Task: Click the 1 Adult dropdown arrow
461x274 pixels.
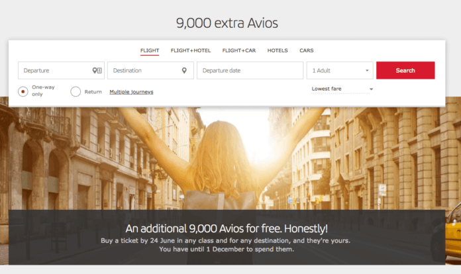Action: tap(367, 70)
